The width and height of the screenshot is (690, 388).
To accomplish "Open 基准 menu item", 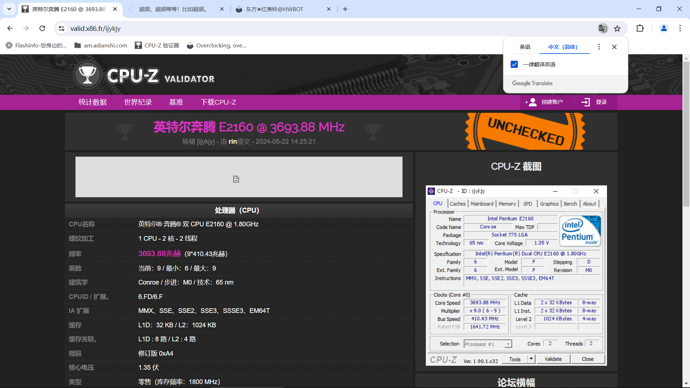I will 176,102.
